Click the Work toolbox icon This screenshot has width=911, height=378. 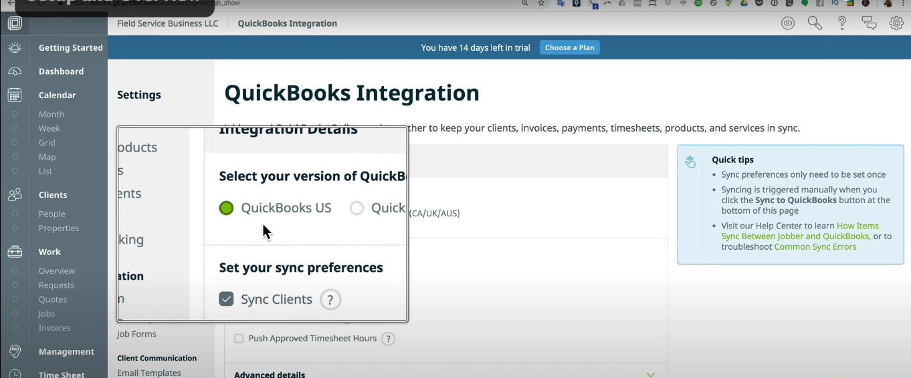pos(15,252)
